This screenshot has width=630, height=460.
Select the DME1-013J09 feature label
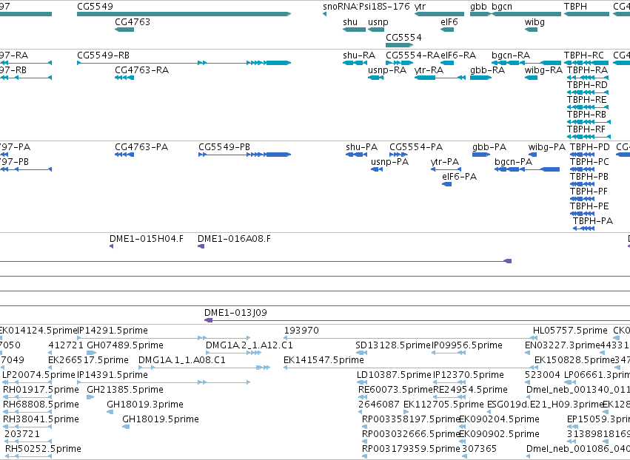point(235,313)
